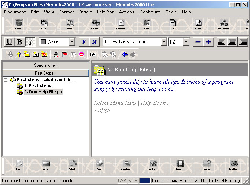Open the Actions menu
Screen dimensions: 250x185
click(x=126, y=12)
